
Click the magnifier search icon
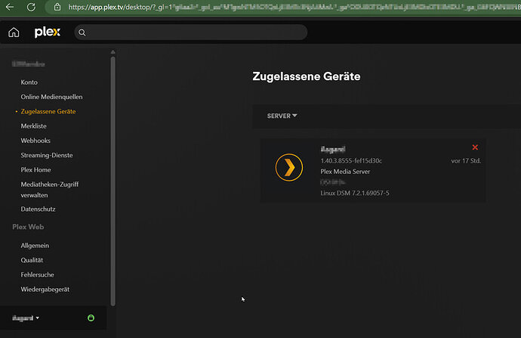pos(82,33)
